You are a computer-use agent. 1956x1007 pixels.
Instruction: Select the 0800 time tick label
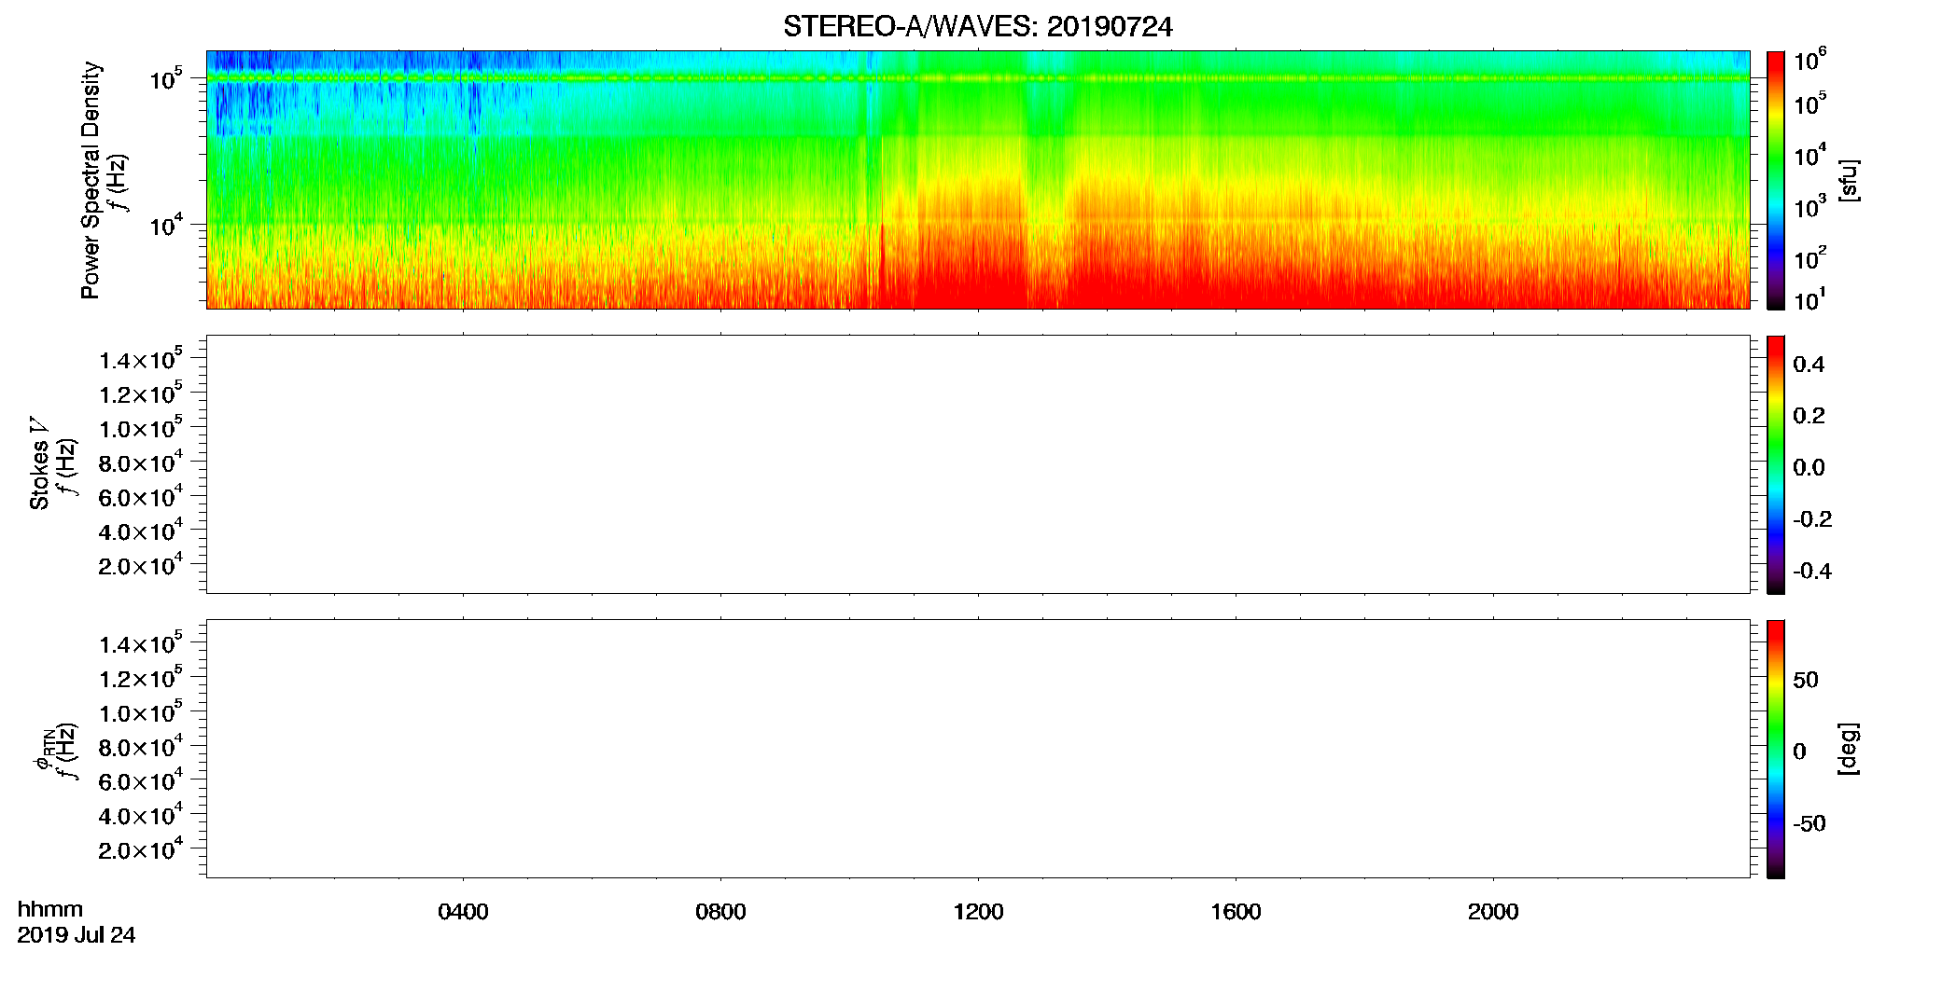click(x=720, y=912)
